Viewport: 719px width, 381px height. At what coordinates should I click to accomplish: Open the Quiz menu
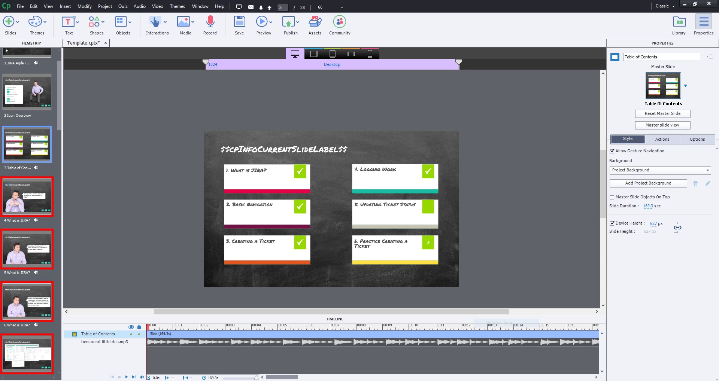(x=123, y=6)
